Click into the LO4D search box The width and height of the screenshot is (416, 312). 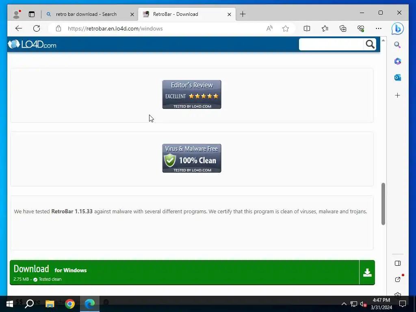click(331, 44)
